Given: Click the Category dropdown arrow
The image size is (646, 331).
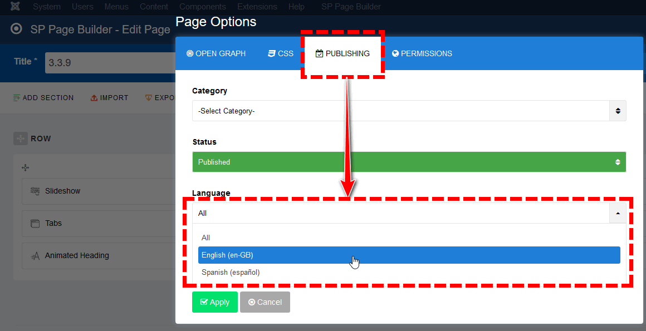Looking at the screenshot, I should (x=618, y=111).
